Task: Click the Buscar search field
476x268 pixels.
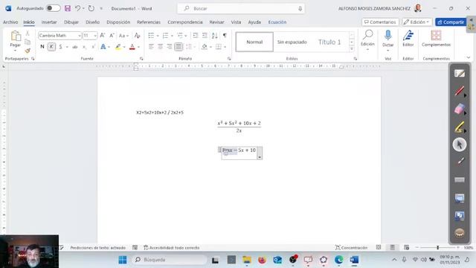Action: tap(241, 8)
